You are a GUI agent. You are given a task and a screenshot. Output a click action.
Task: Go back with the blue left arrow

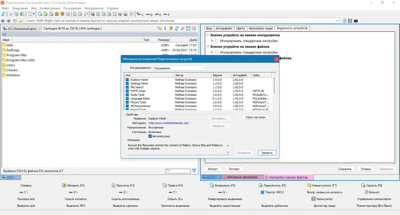click(x=3, y=20)
